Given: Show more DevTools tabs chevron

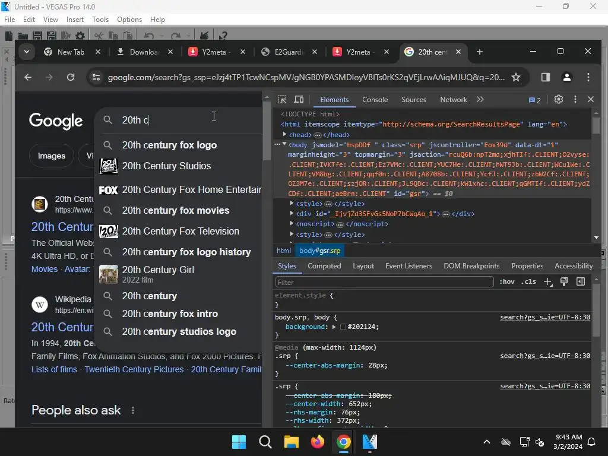Looking at the screenshot, I should click(x=480, y=100).
